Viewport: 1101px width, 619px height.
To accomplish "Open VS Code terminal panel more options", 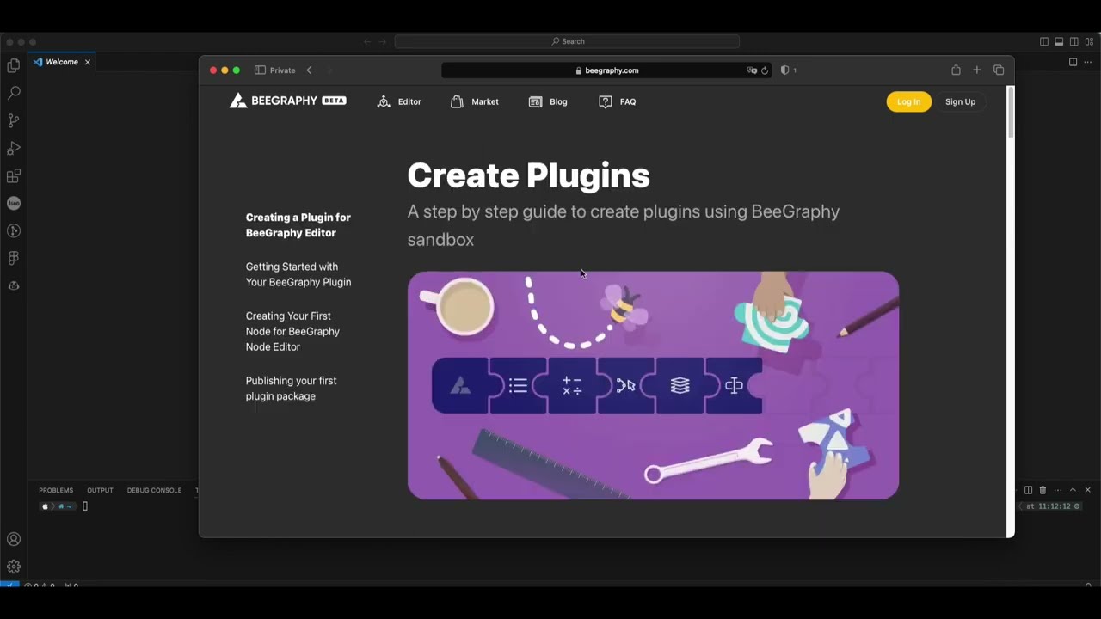I will click(1058, 490).
